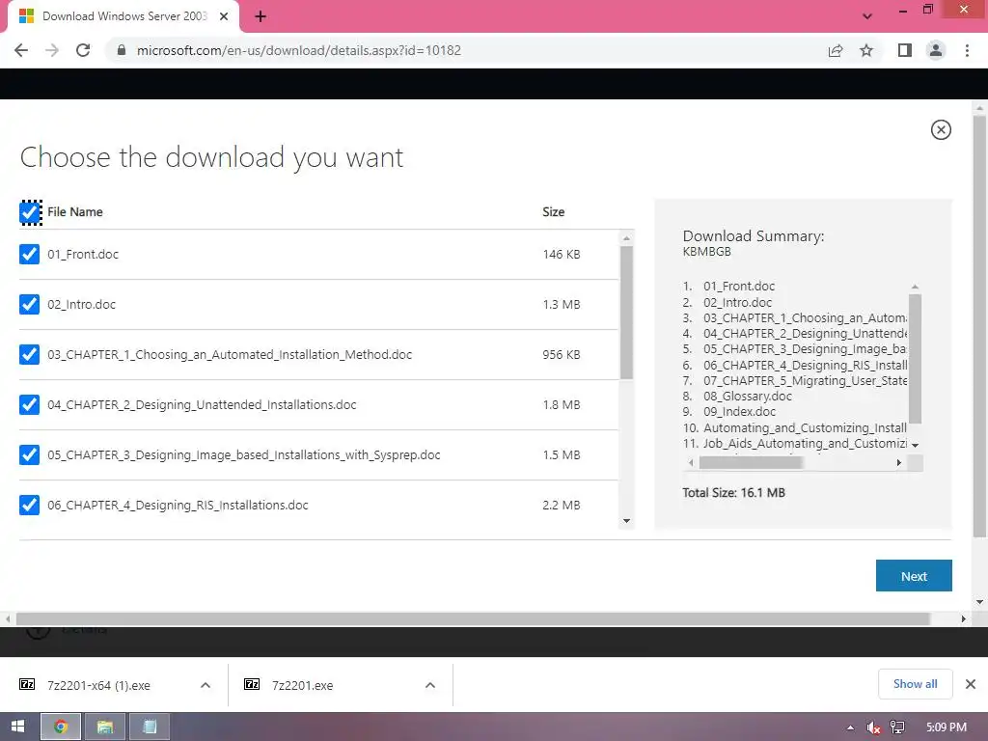
Task: Uncheck 05_CHAPTER_3 Image based Installations with Sysprep
Action: pos(29,455)
